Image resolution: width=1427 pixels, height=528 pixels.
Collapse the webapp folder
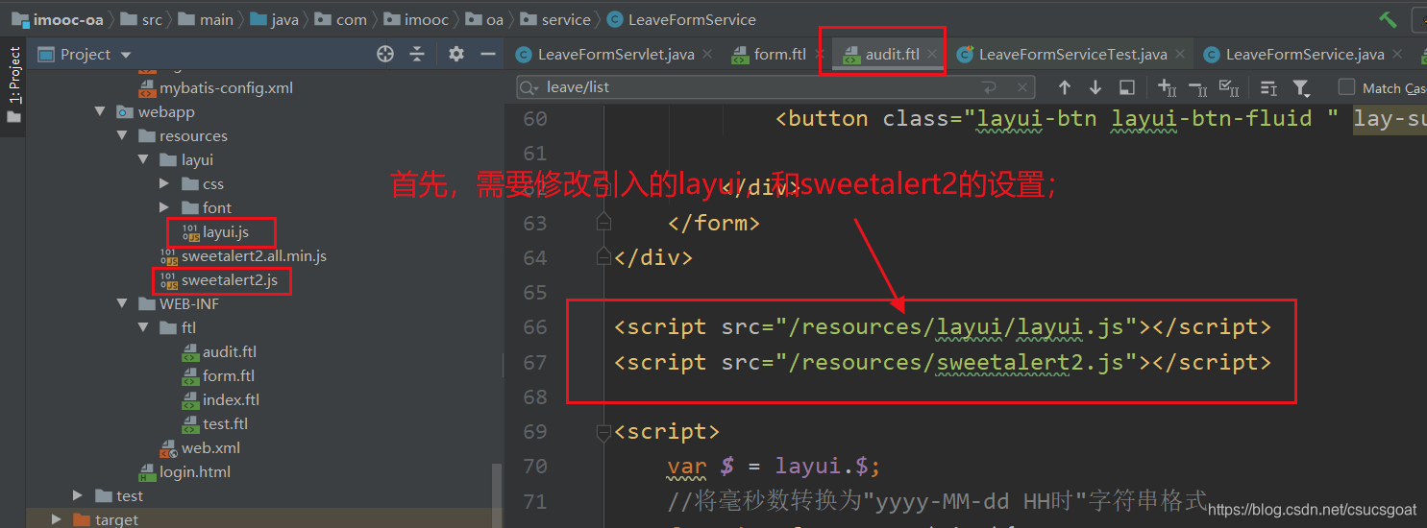[x=100, y=111]
